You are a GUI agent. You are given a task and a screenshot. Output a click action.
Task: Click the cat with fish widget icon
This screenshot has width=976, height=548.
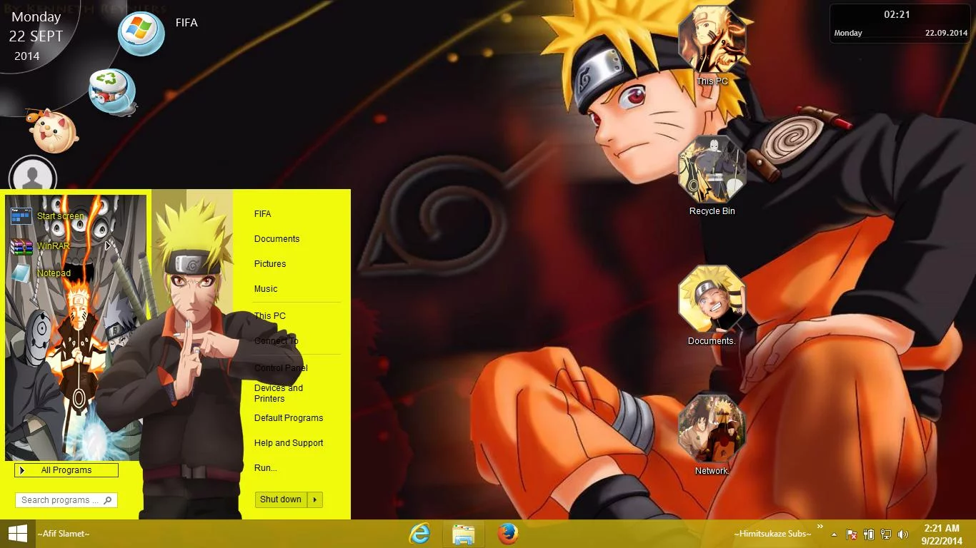click(x=52, y=131)
